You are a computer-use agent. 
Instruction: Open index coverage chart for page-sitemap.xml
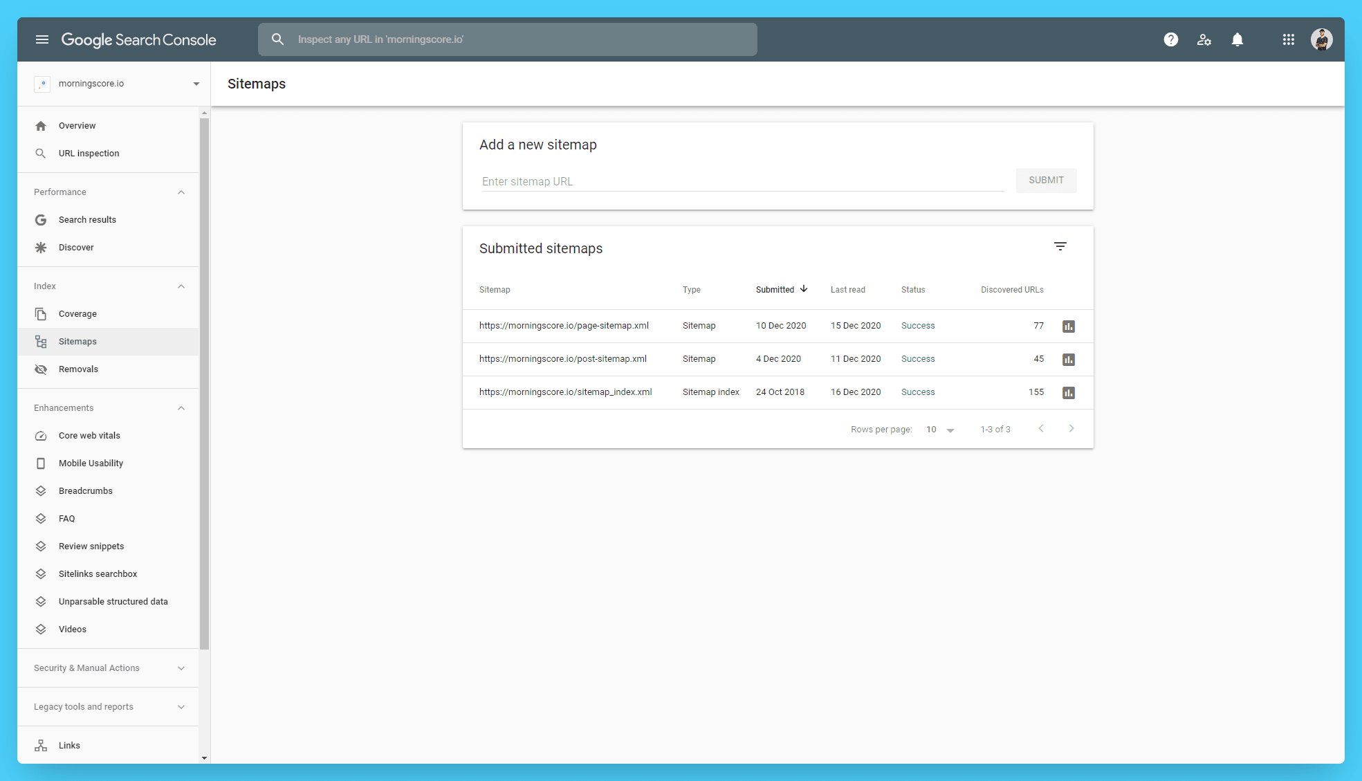pyautogui.click(x=1069, y=327)
